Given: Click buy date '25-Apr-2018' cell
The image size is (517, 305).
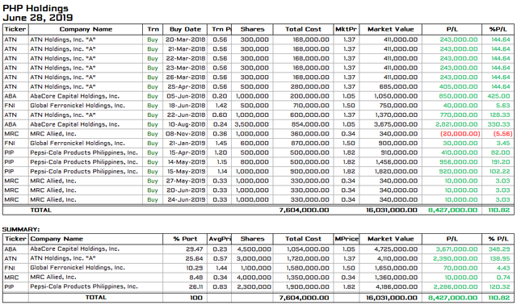Looking at the screenshot, I should click(x=185, y=87).
